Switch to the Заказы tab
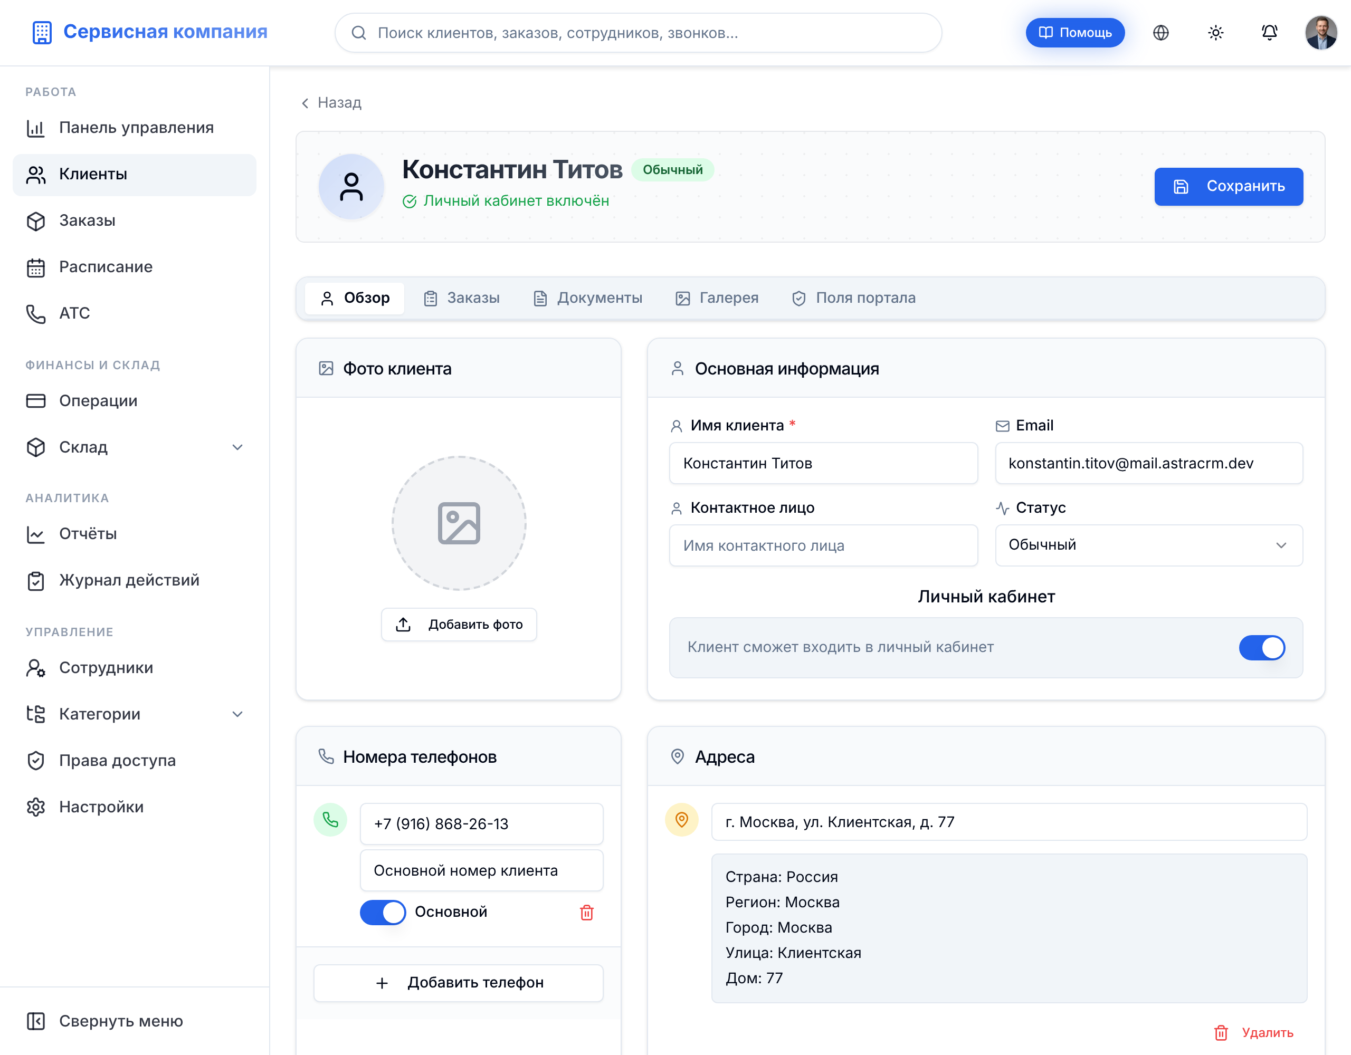 tap(462, 298)
